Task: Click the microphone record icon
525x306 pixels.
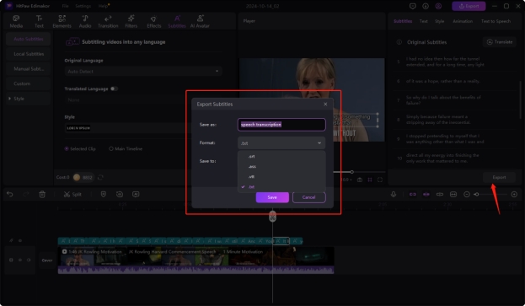Action: point(394,194)
